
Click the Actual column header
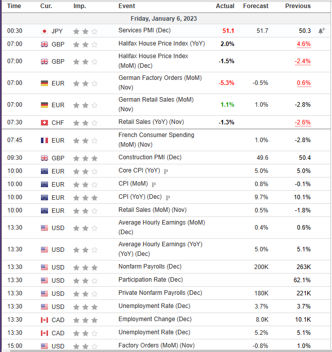[225, 6]
